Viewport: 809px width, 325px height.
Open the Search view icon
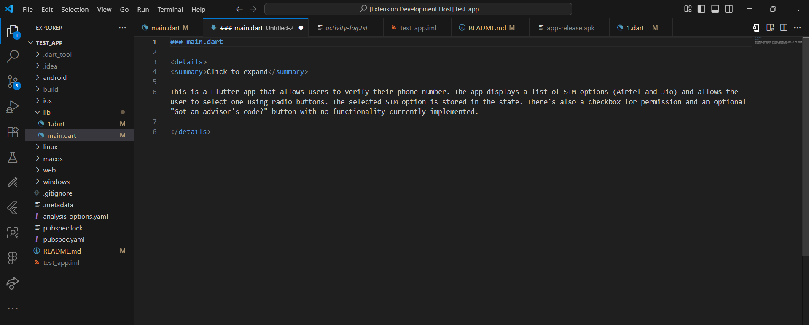tap(13, 56)
